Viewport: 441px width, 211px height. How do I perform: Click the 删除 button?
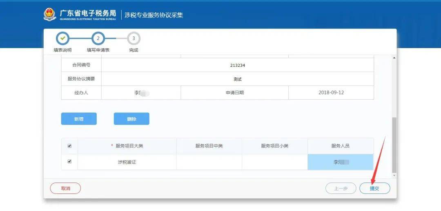[x=131, y=119]
